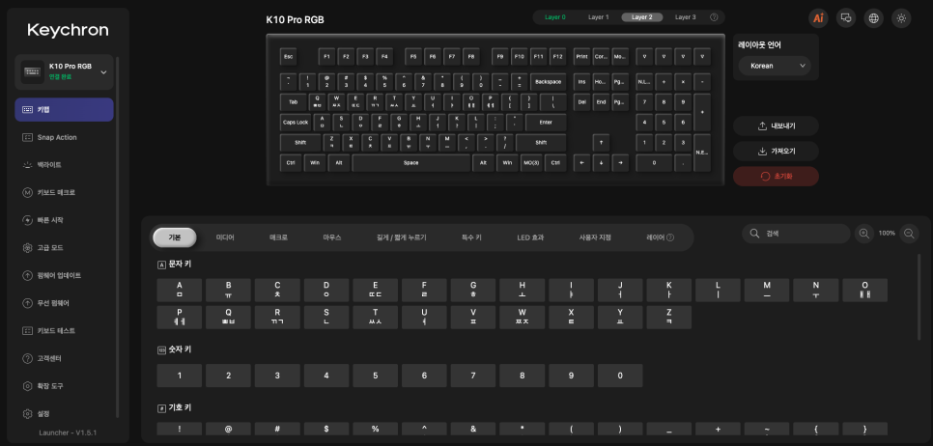The width and height of the screenshot is (933, 446).
Task: Open the language globe icon
Action: pyautogui.click(x=873, y=17)
